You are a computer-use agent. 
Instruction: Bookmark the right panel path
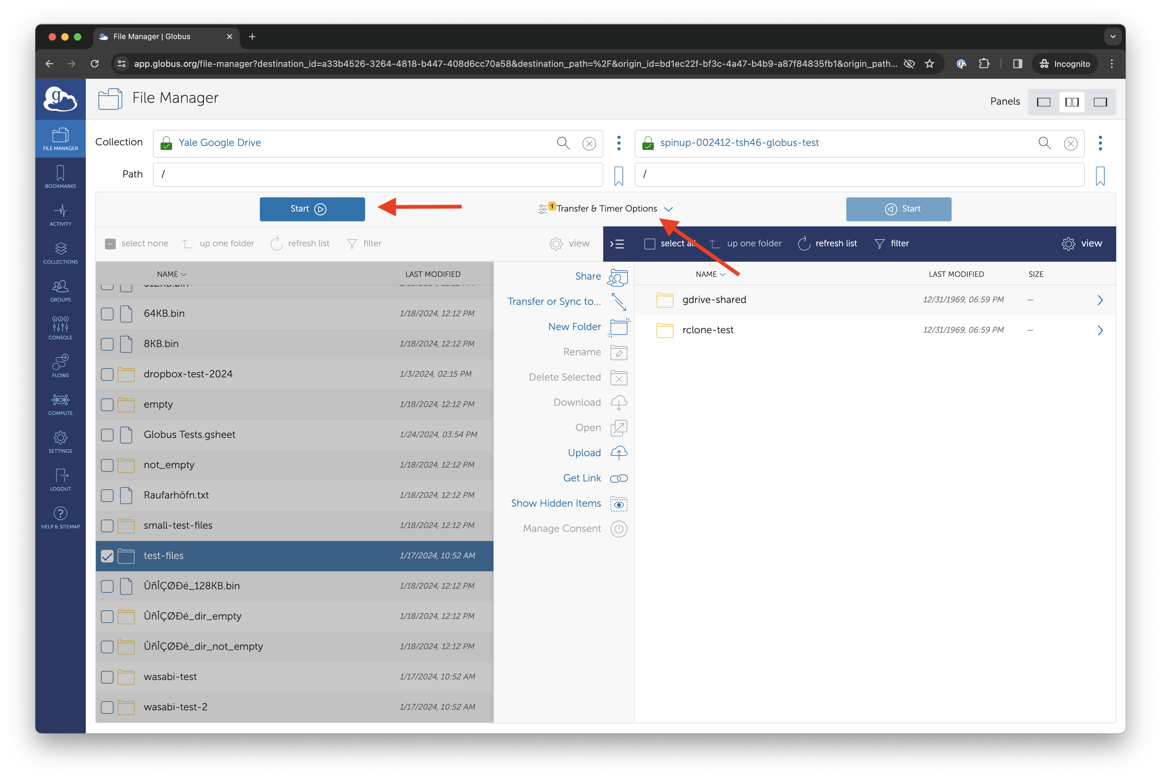[1100, 176]
